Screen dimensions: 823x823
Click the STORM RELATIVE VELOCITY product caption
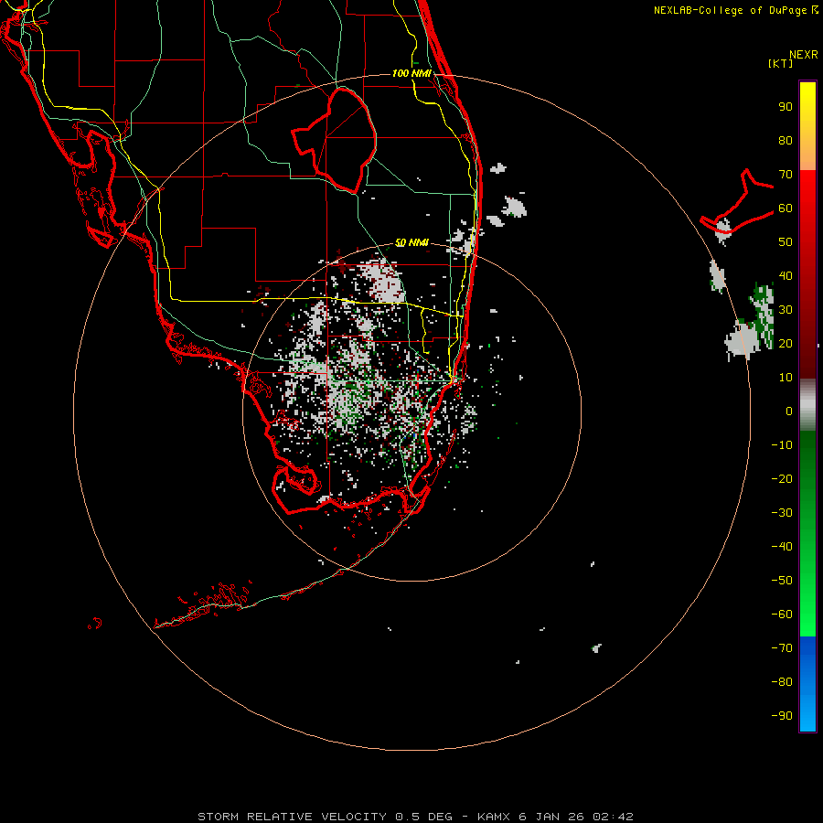tap(295, 817)
